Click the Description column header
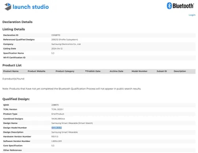This screenshot has height=153, width=198. [180, 71]
